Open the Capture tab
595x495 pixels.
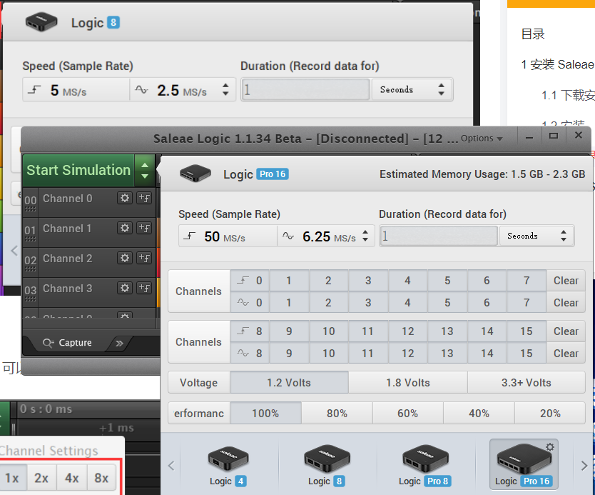(68, 343)
